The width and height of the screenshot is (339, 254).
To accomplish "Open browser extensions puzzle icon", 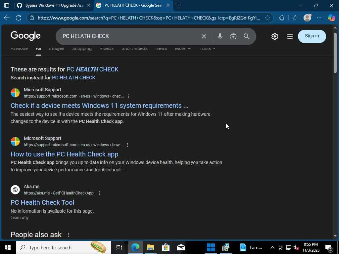I will coord(282,18).
